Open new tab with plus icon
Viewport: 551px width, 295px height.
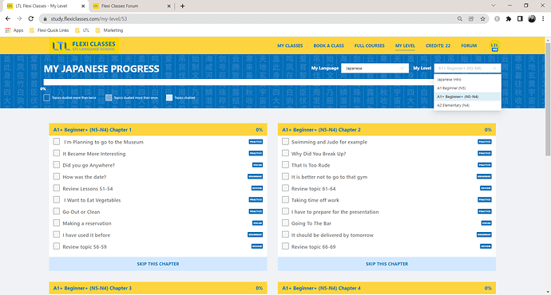[x=182, y=6]
